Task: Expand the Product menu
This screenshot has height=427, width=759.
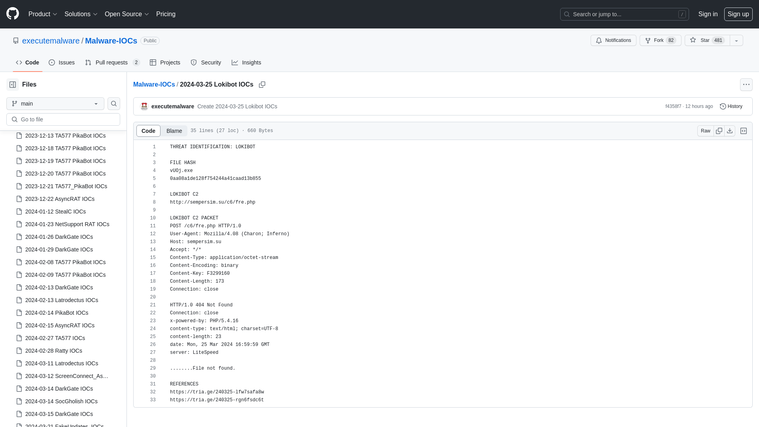Action: coord(43,14)
